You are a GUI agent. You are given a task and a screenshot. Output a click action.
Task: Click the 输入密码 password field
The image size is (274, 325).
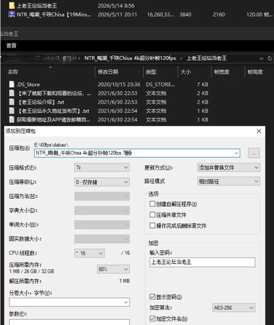pyautogui.click(x=202, y=262)
